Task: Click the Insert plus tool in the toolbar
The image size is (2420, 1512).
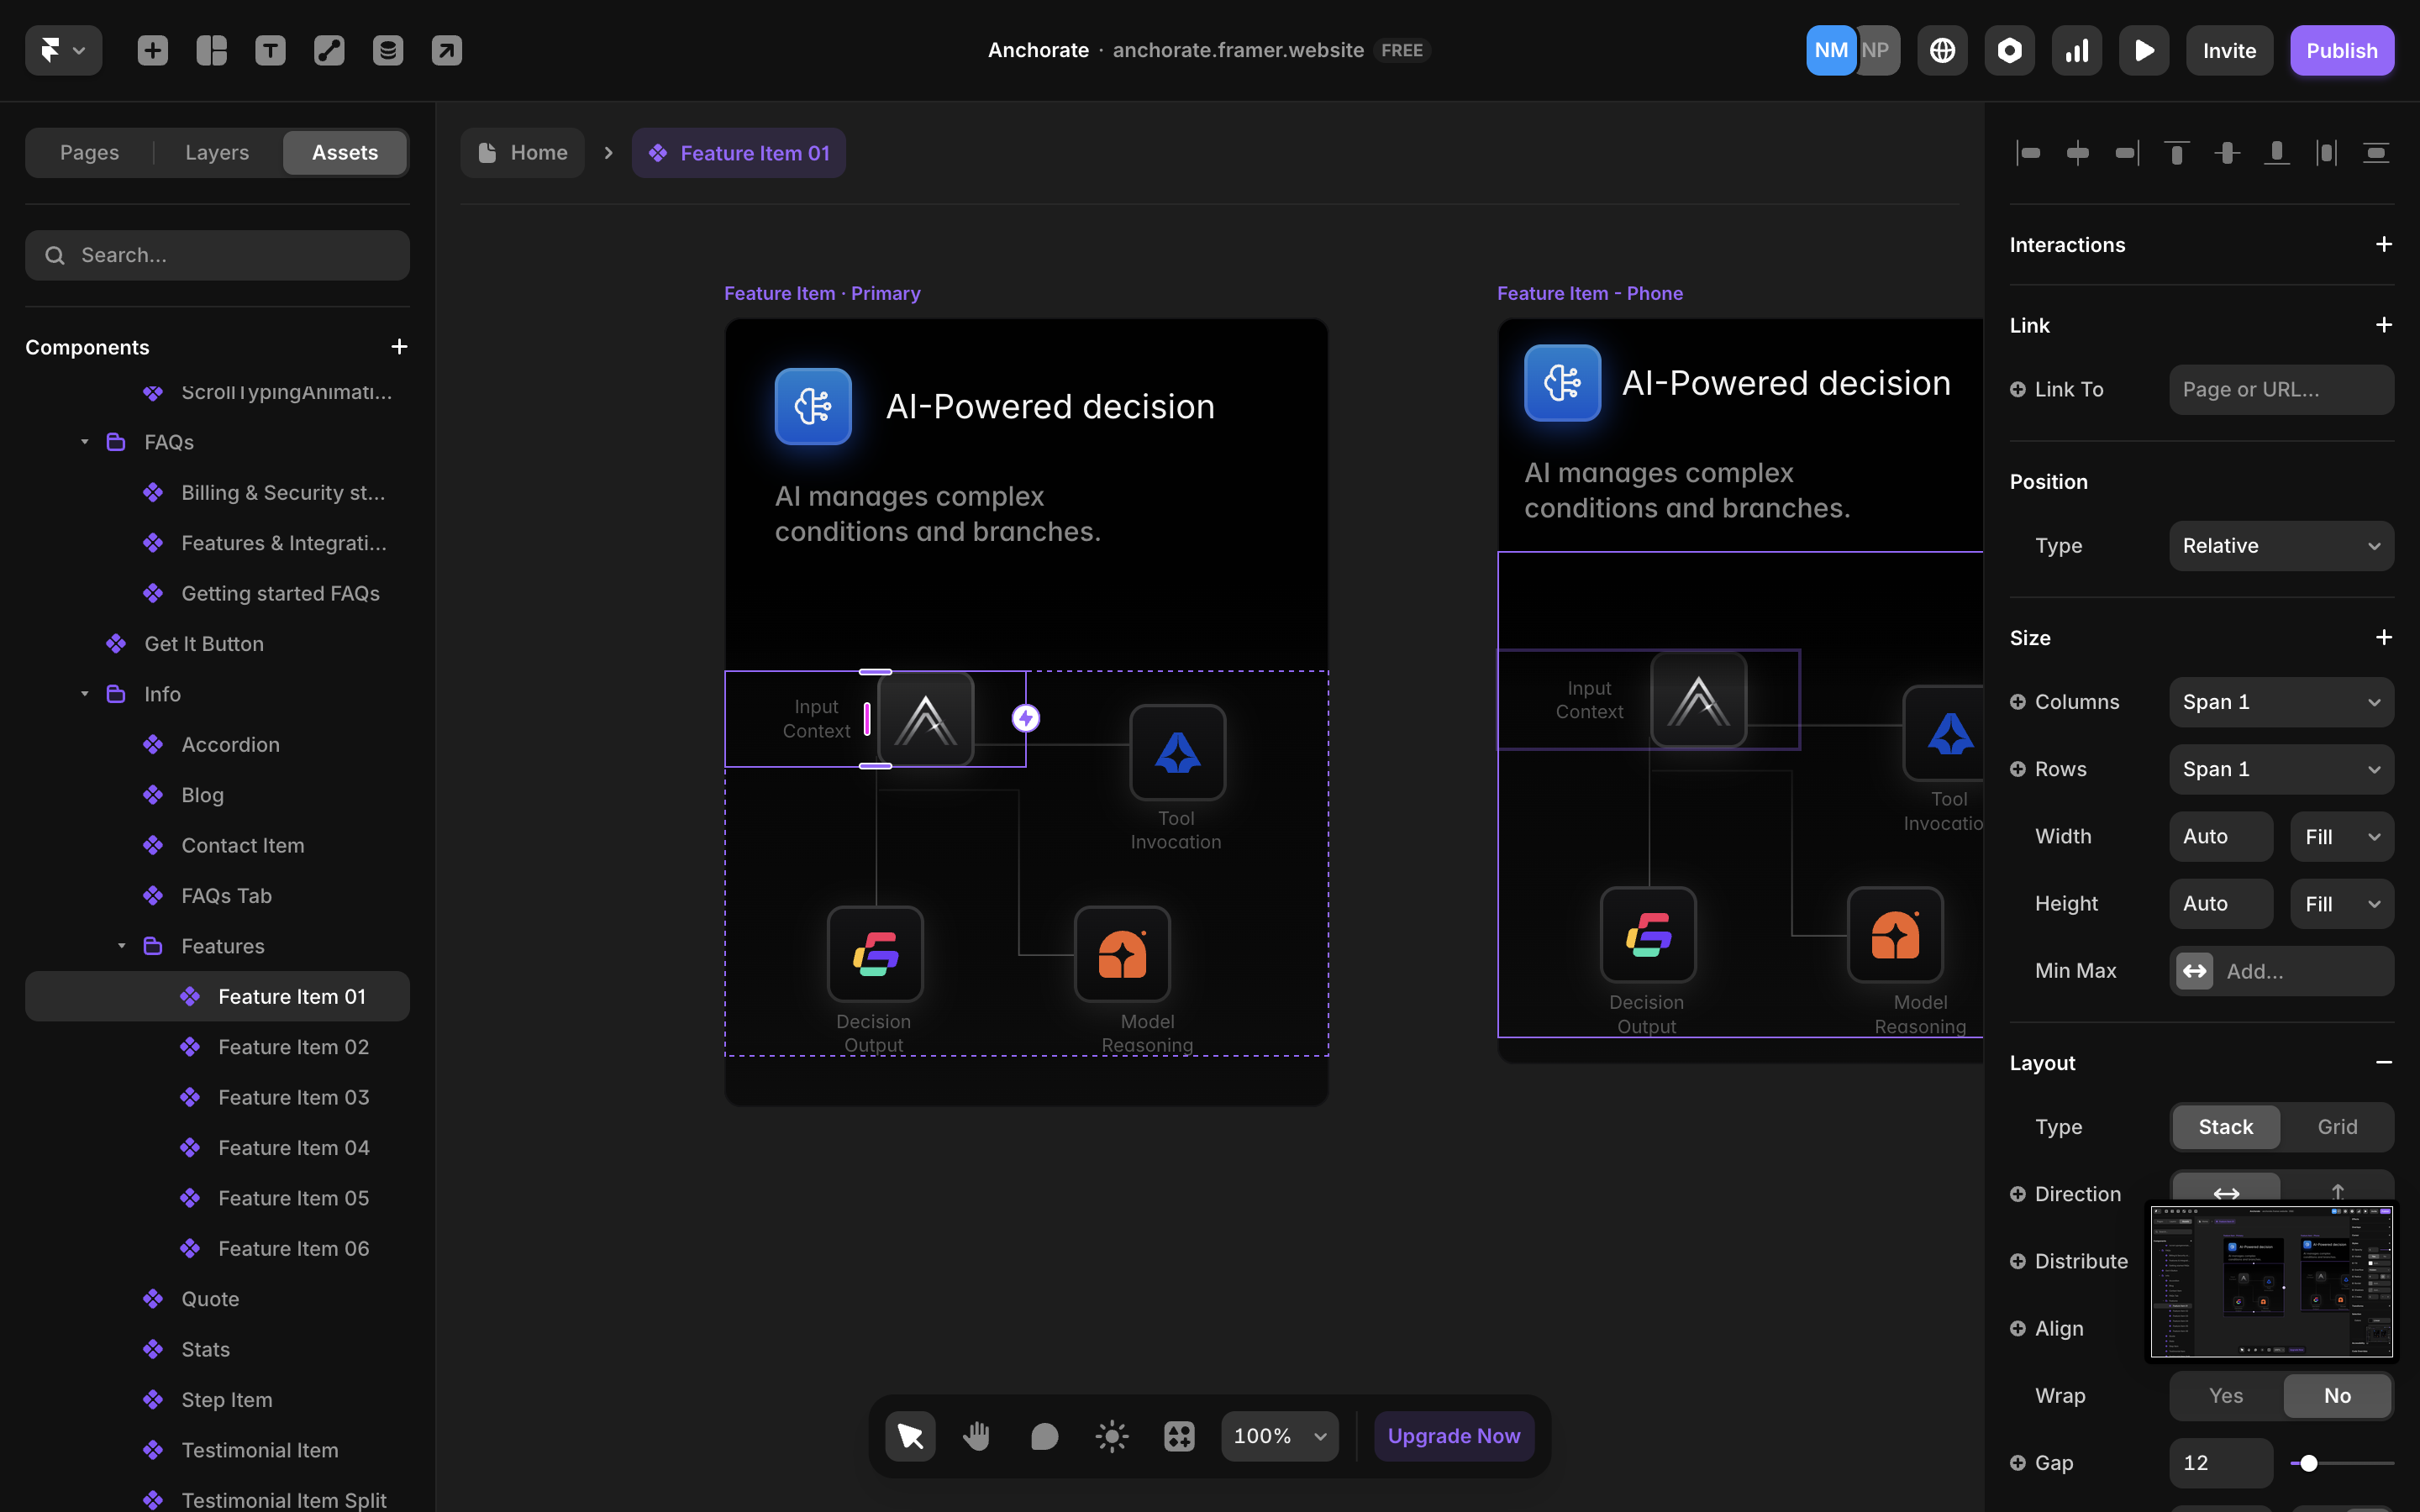Action: pos(152,50)
